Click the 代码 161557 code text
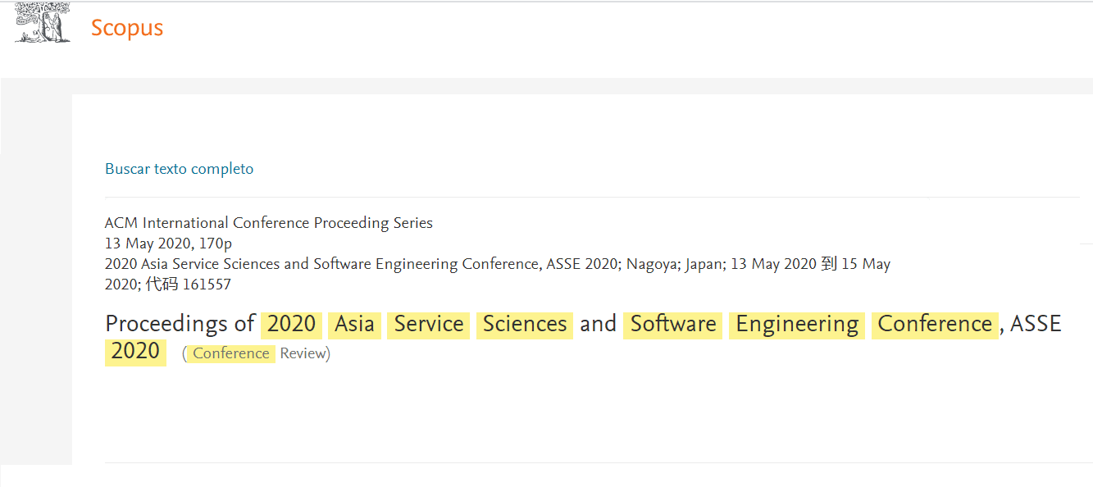The image size is (1093, 487). pos(189,284)
